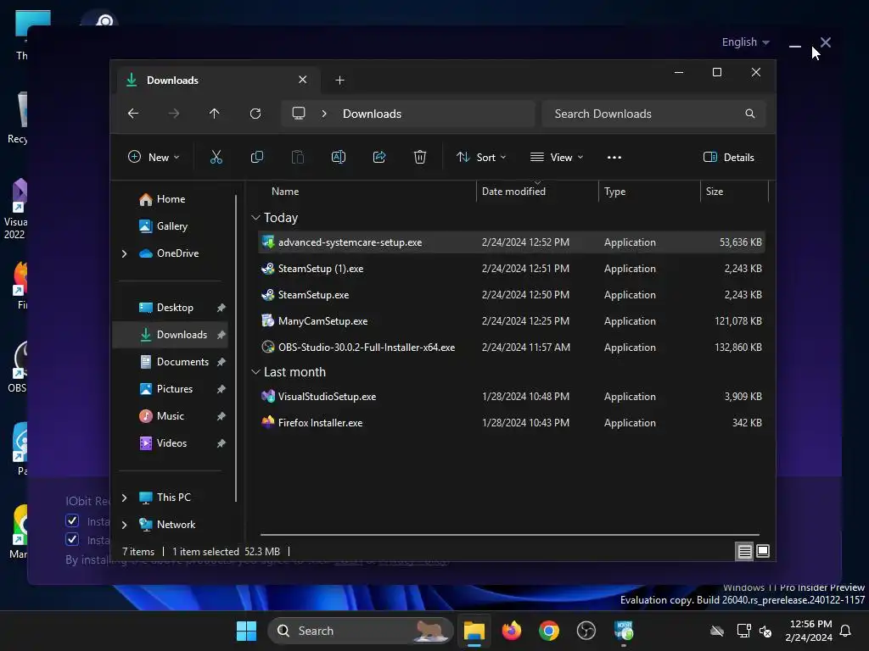The width and height of the screenshot is (869, 651).
Task: Open Pictures in the navigation pane
Action: [x=170, y=389]
